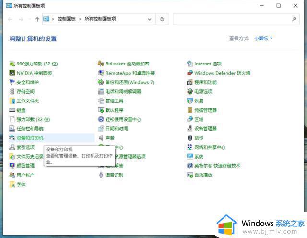Open the 自动播放 link
The width and height of the screenshot is (307, 238).
[x=203, y=175]
